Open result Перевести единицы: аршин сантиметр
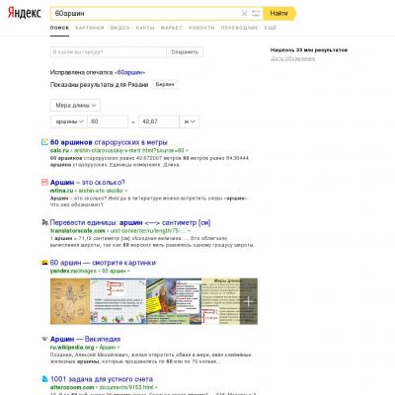This screenshot has width=395, height=395. click(x=130, y=222)
